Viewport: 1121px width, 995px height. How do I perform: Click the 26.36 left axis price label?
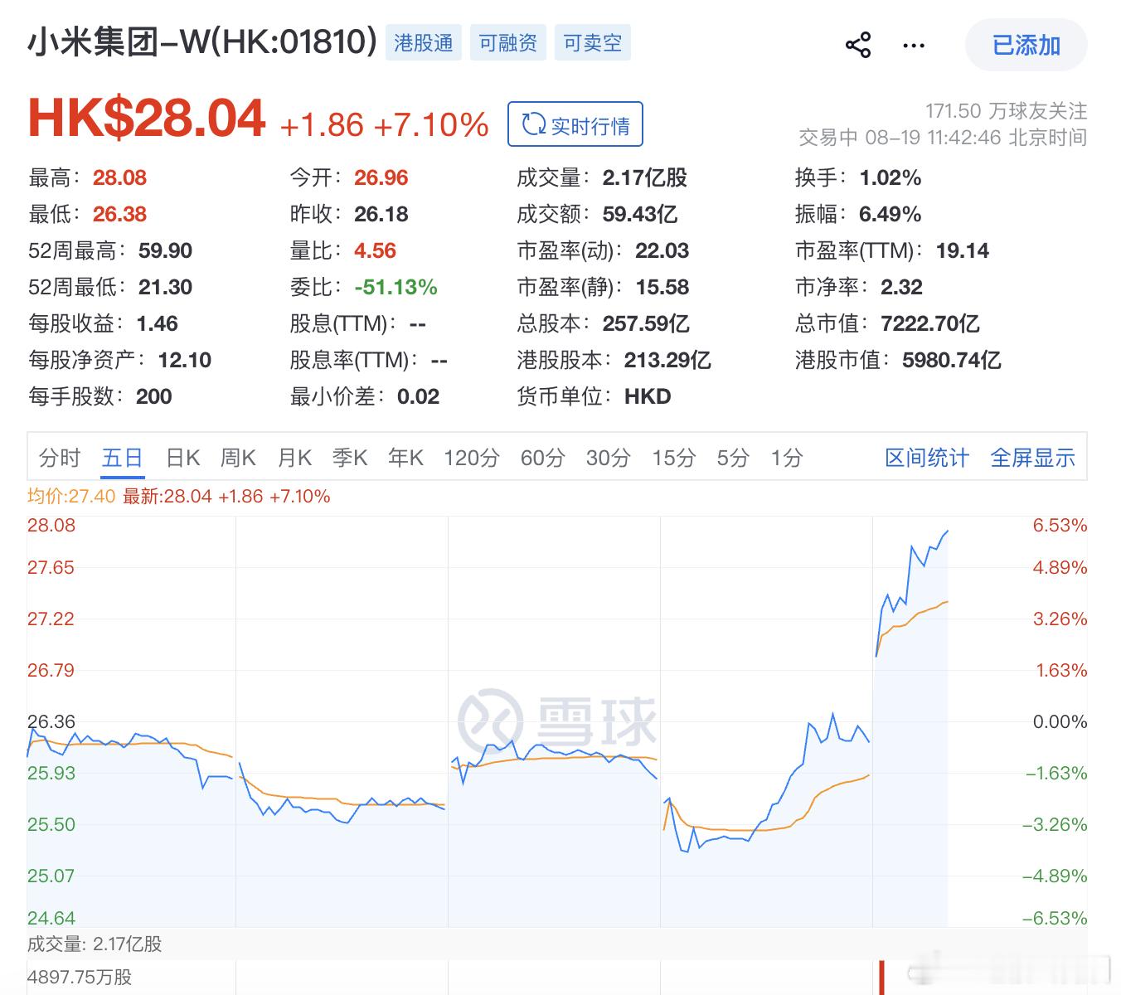[51, 721]
